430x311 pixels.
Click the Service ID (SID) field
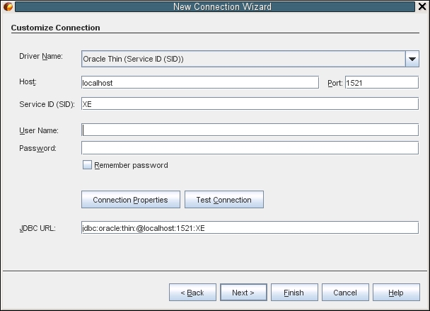pos(250,103)
